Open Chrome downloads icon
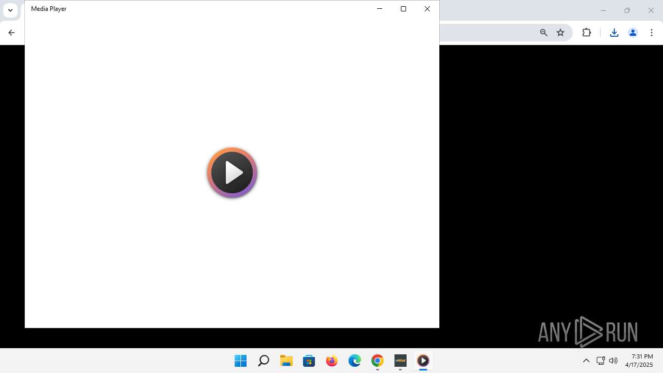The image size is (663, 373). pyautogui.click(x=614, y=33)
